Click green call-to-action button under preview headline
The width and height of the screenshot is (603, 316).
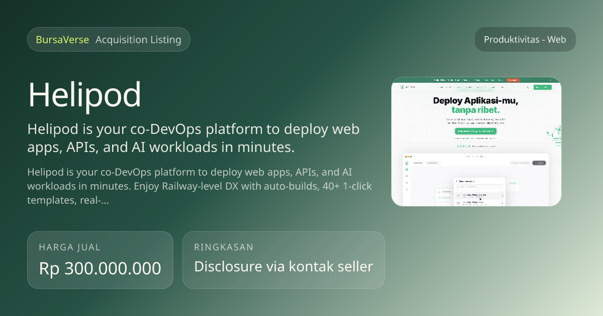[475, 131]
